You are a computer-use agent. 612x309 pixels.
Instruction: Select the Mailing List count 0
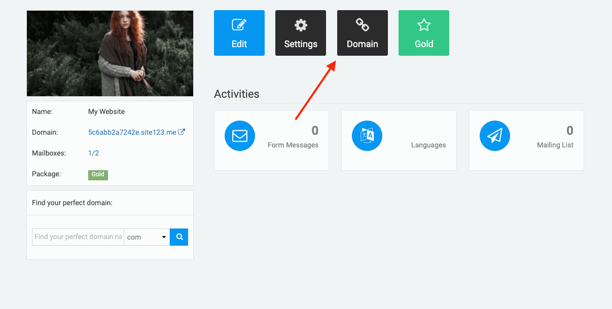(570, 131)
